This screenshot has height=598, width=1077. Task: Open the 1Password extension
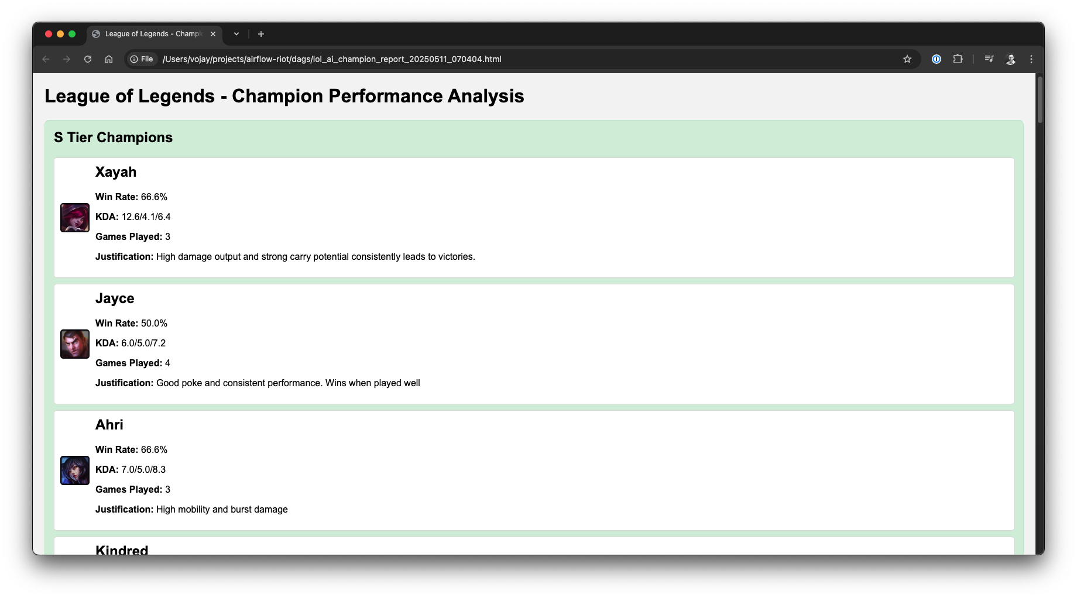(937, 59)
